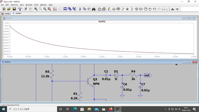This screenshot has height=112, width=199.
Task: Select the Zoom in magnifier tool
Action: click(36, 9)
